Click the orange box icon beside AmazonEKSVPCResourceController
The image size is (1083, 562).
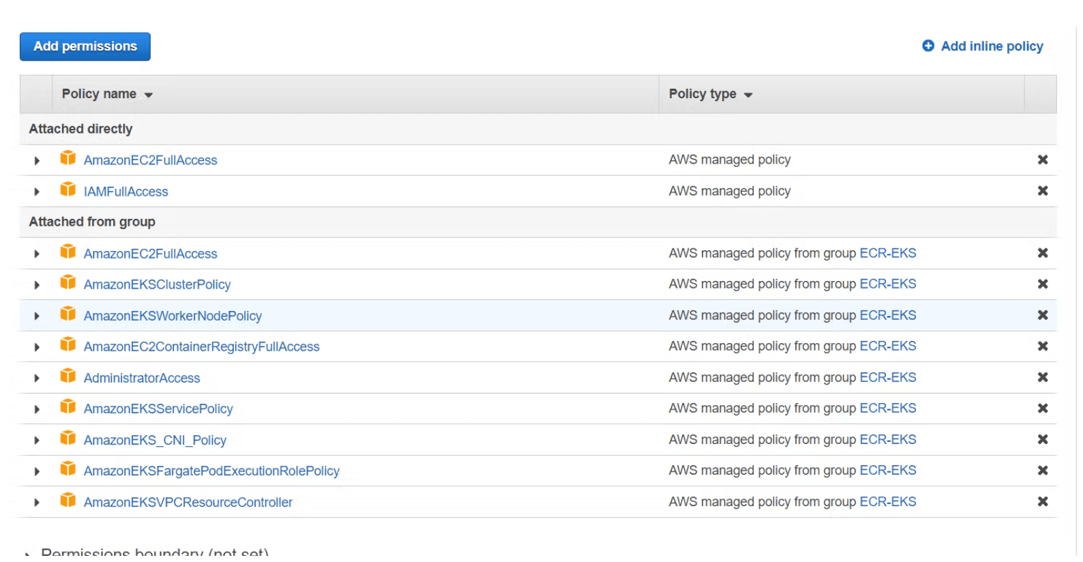point(68,500)
